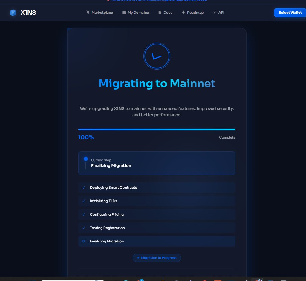Image resolution: width=306 pixels, height=281 pixels.
Task: Click the 100% progress value
Action: (x=86, y=137)
